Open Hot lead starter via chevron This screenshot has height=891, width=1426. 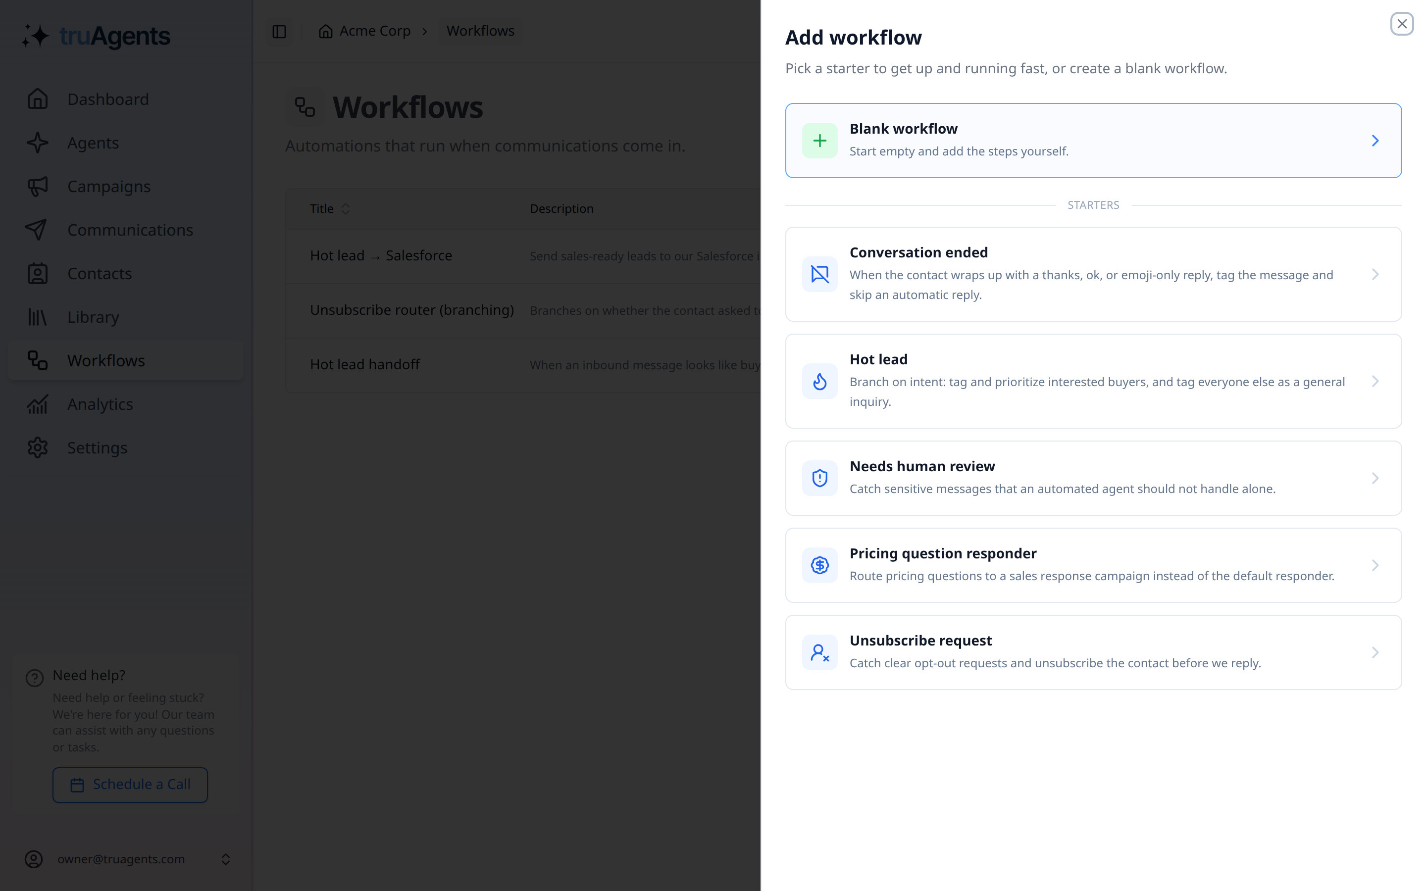(x=1375, y=381)
